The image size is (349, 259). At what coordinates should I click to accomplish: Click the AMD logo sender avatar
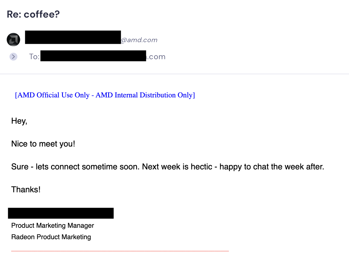(13, 40)
